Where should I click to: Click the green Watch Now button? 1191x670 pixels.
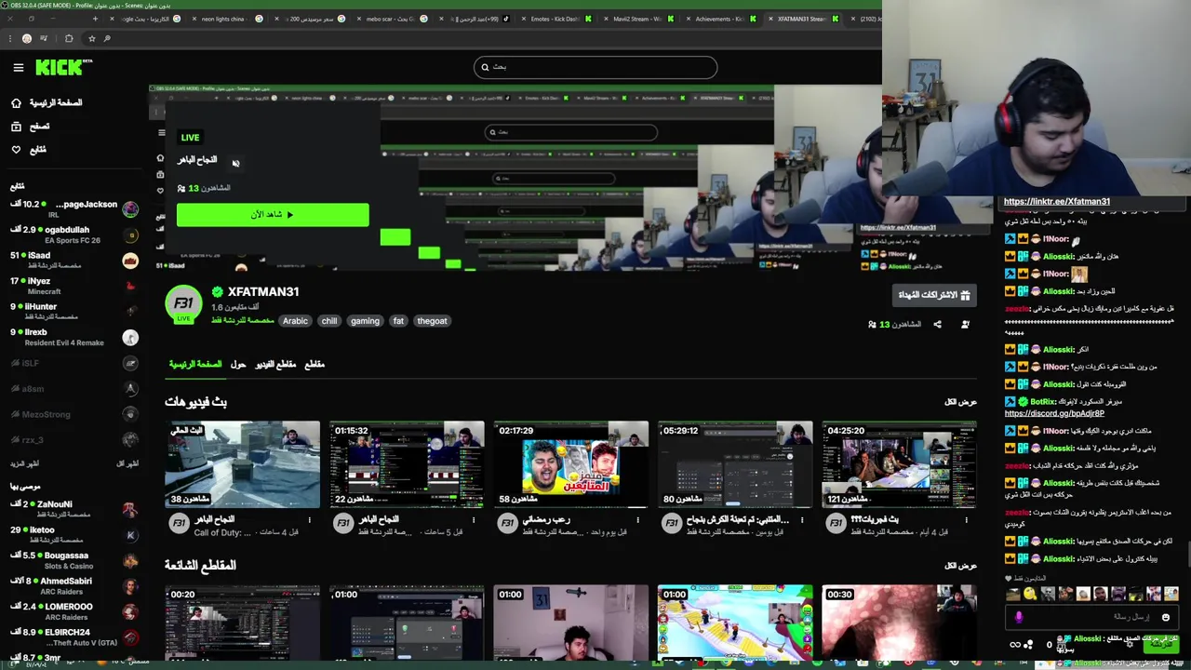pyautogui.click(x=273, y=215)
